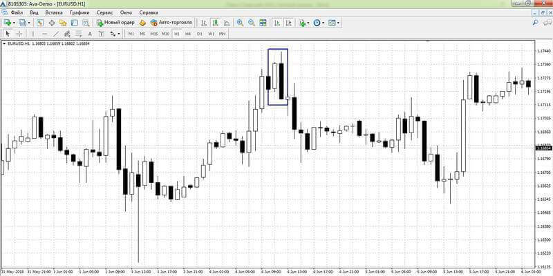This screenshot has width=553, height=276.
Task: Switch to line chart display icon
Action: coord(227,23)
